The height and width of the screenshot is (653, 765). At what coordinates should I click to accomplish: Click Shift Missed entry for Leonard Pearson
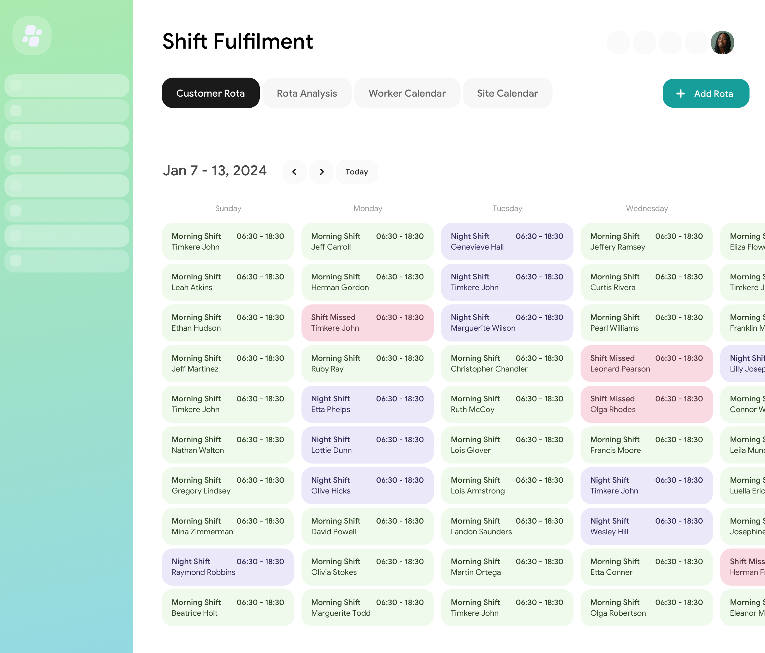tap(646, 363)
